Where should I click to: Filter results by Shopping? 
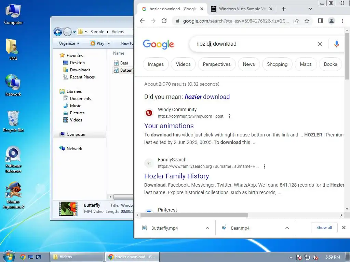277,64
